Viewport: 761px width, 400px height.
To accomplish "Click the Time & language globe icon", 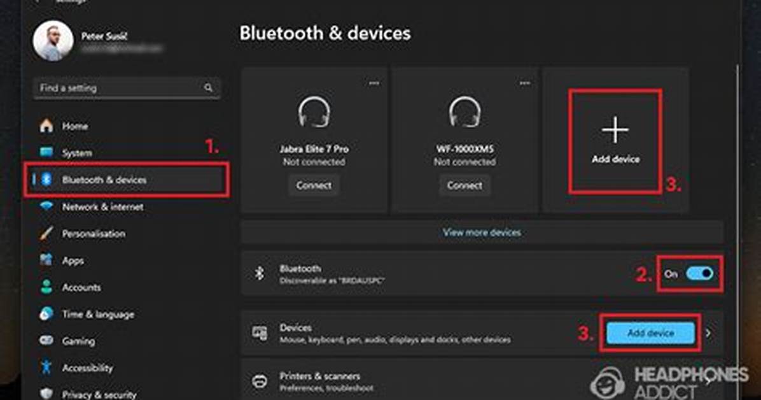I will click(46, 314).
